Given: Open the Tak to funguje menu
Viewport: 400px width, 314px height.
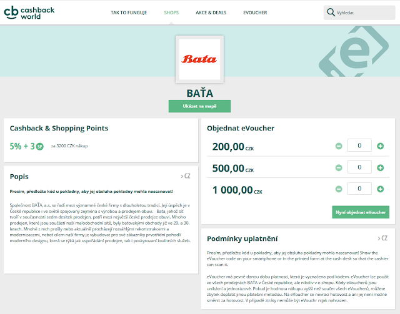Looking at the screenshot, I should (129, 12).
